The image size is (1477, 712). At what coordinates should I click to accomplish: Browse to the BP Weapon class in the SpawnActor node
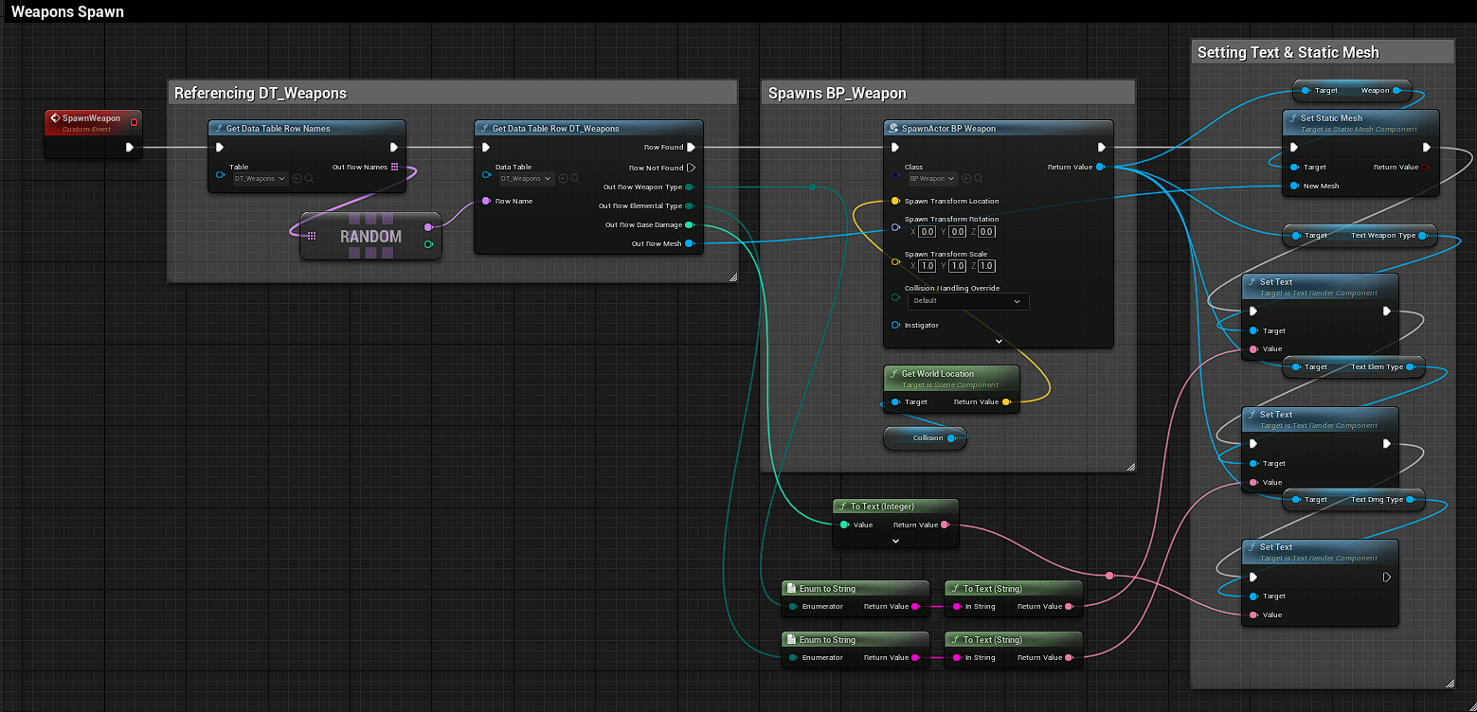click(978, 178)
